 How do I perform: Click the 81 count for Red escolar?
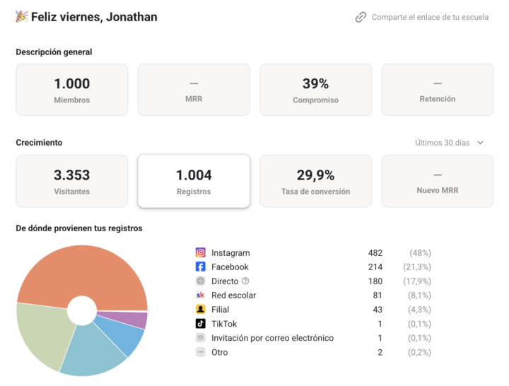click(x=378, y=296)
